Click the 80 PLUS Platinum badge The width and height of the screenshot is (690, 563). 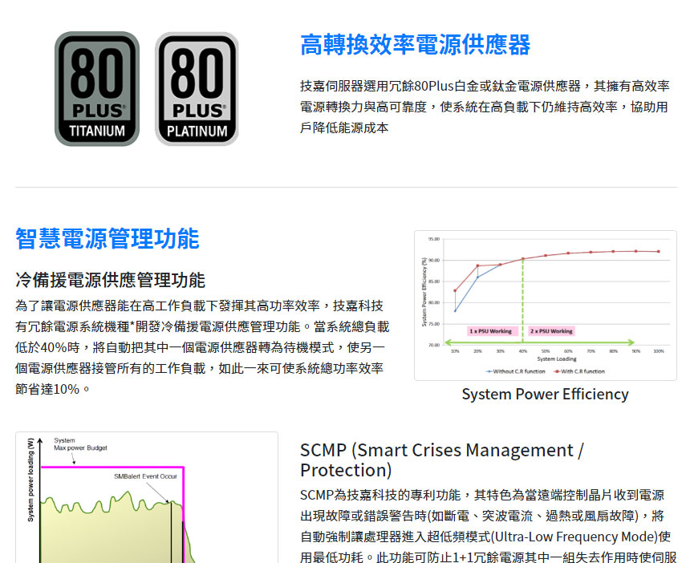click(197, 89)
